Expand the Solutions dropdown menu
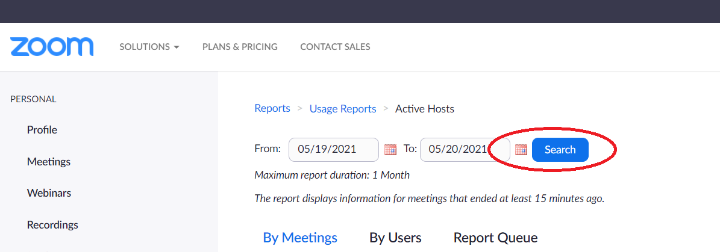The width and height of the screenshot is (720, 252). (149, 47)
